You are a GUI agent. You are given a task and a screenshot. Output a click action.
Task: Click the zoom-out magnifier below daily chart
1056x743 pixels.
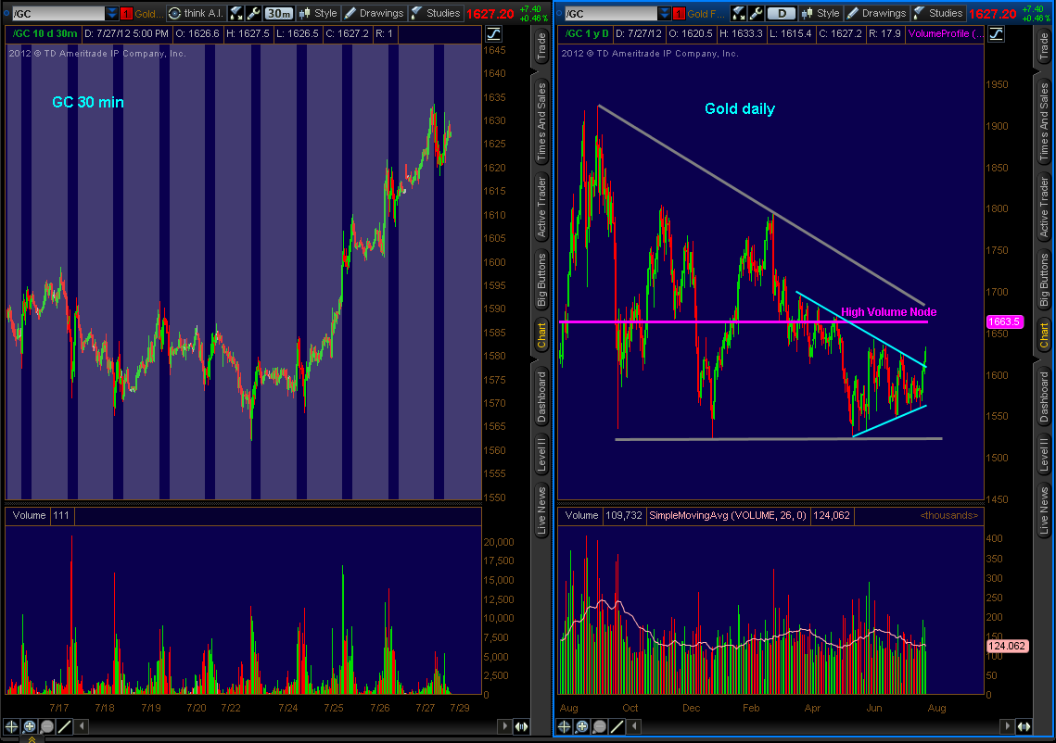599,726
